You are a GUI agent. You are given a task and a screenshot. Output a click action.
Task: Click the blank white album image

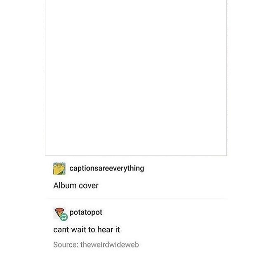(x=136, y=78)
